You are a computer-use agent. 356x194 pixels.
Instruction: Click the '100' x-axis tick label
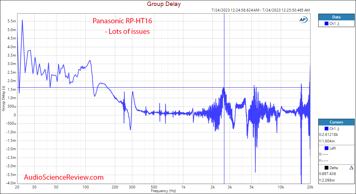point(86,187)
